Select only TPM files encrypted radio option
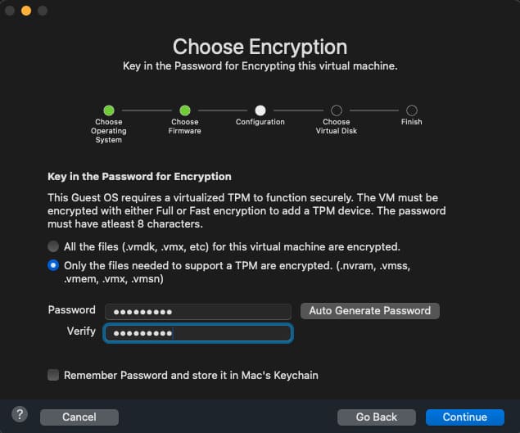This screenshot has width=520, height=433. [53, 264]
